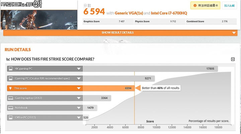Expand Gaming PC (Oculus Rift) dropdown arrow

point(79,78)
